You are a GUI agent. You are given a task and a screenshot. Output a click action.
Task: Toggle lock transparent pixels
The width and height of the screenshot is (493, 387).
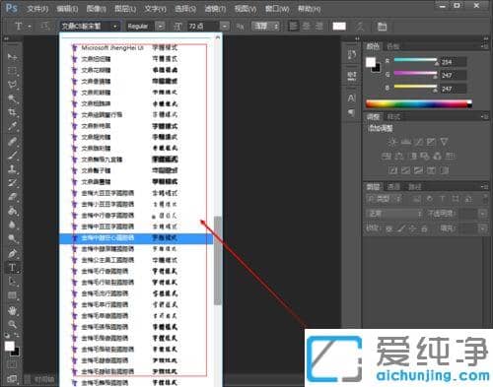(x=389, y=228)
